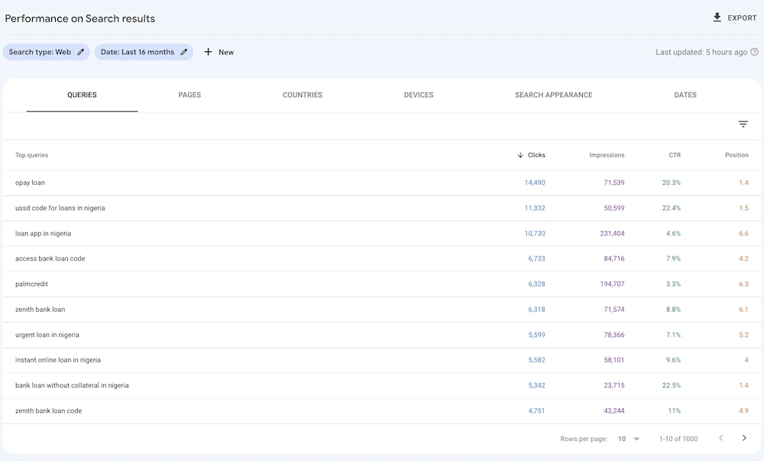Open the SEARCH APPEARANCE tab

tap(553, 95)
